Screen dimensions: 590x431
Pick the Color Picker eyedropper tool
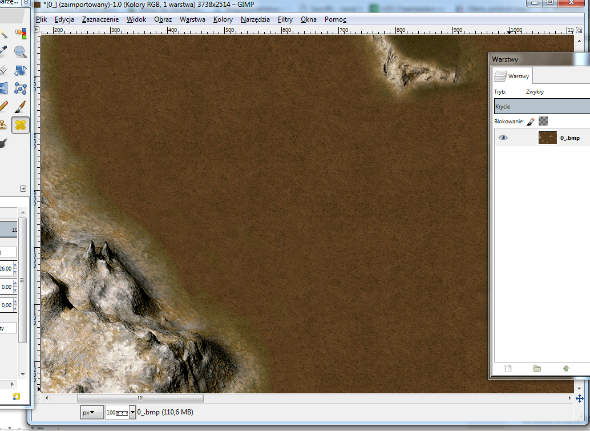[3, 51]
